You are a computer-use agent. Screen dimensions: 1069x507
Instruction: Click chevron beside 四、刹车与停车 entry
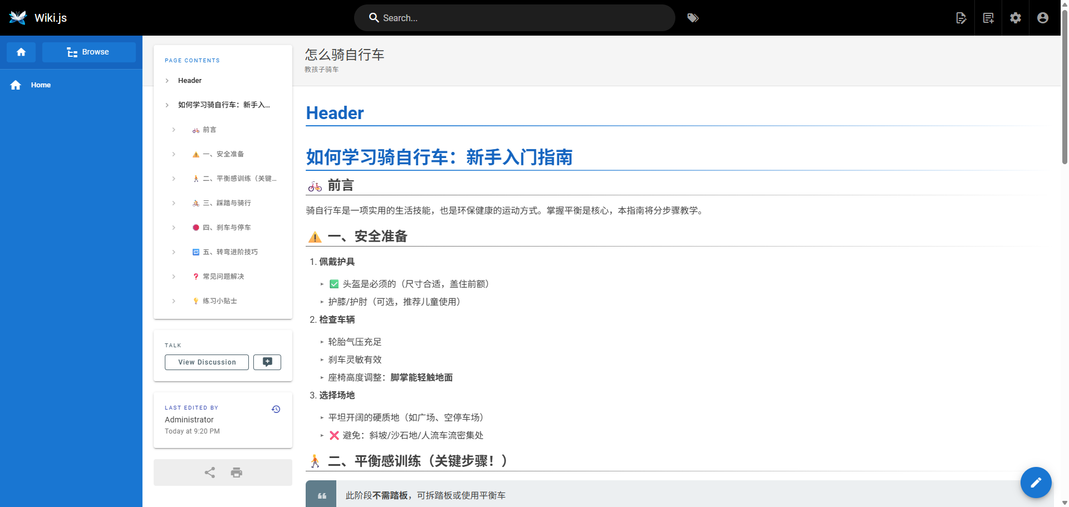pyautogui.click(x=174, y=228)
